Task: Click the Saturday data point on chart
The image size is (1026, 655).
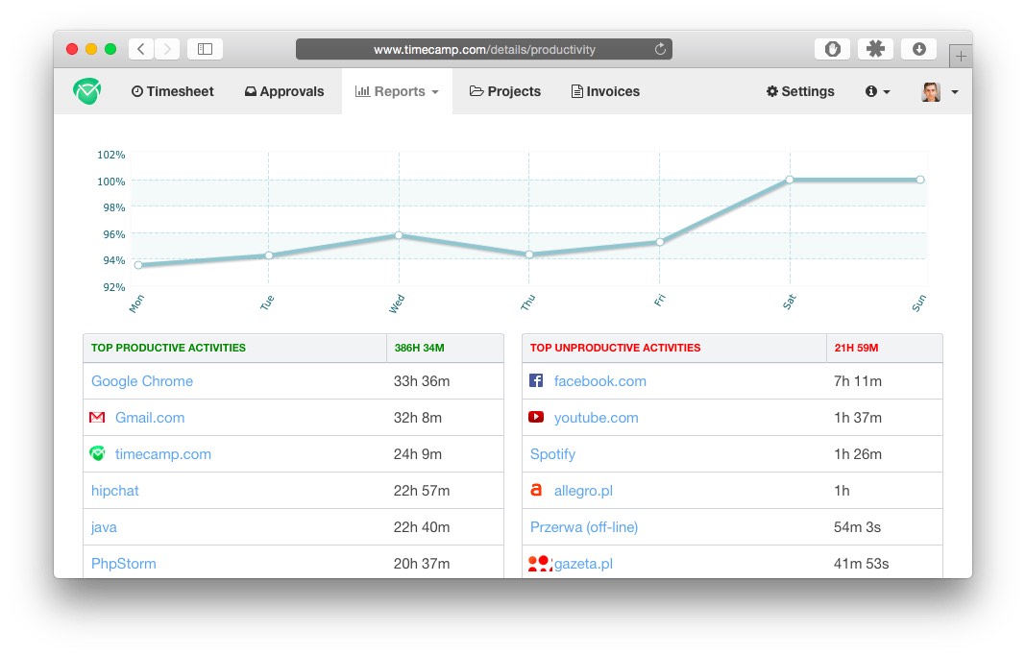Action: coord(790,180)
